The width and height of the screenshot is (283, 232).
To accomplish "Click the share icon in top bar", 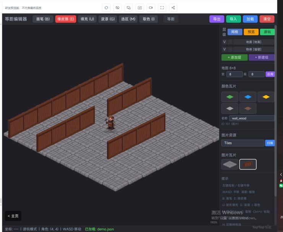I will point(173,8).
